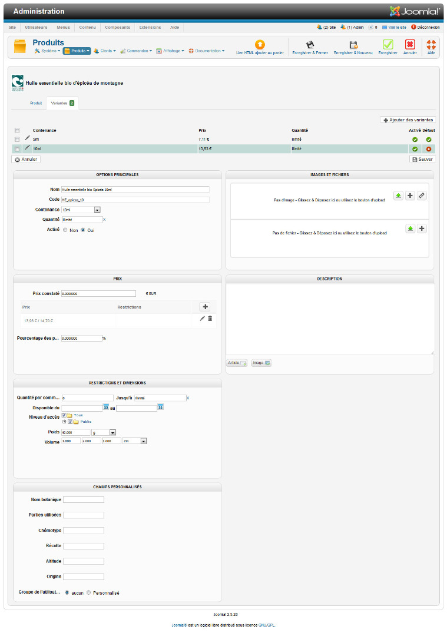Screen dimensions: 447x636
Task: Select Activé Oui radio button
Action: pos(83,230)
